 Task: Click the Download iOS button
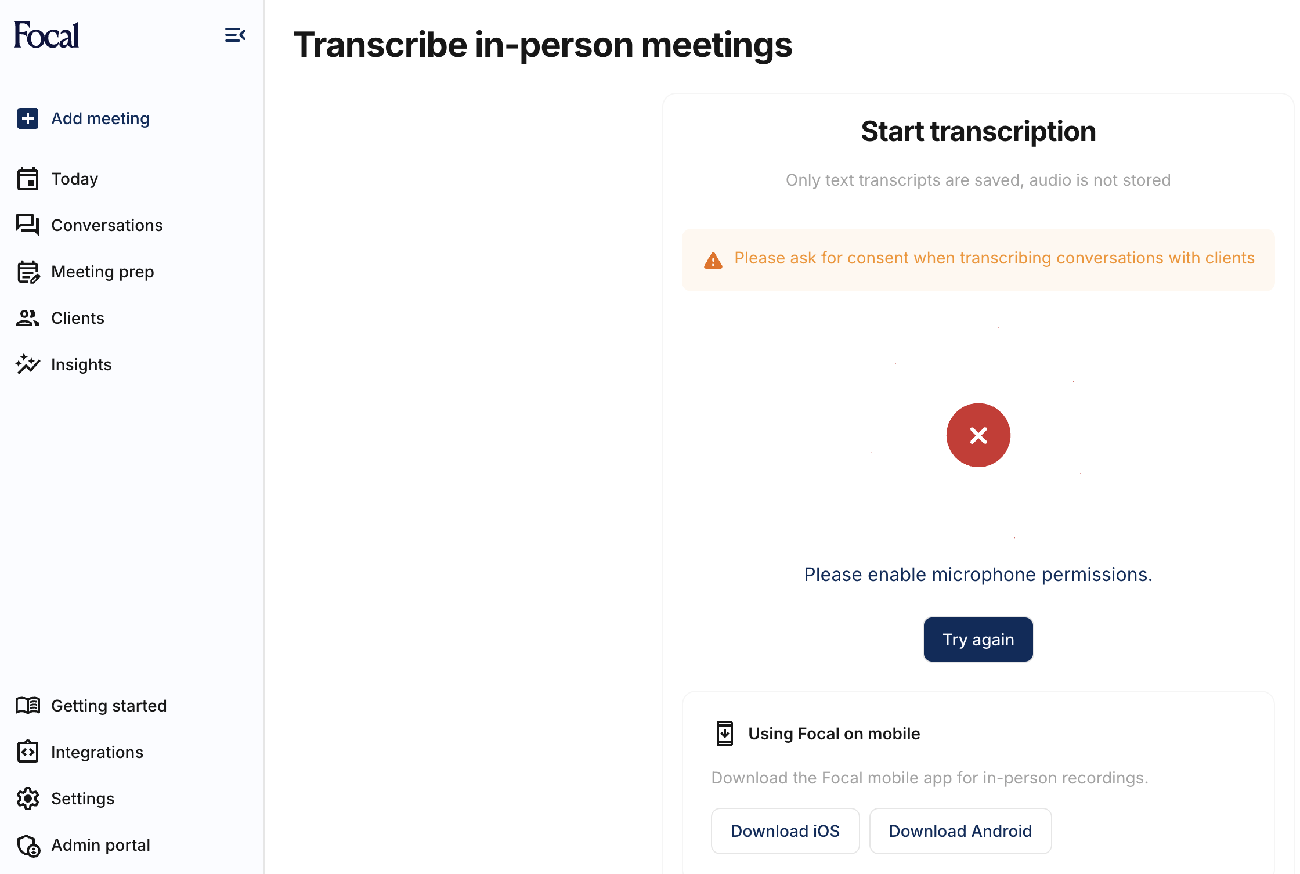click(x=785, y=831)
